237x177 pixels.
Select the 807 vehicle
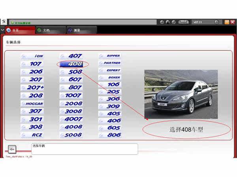(71, 88)
